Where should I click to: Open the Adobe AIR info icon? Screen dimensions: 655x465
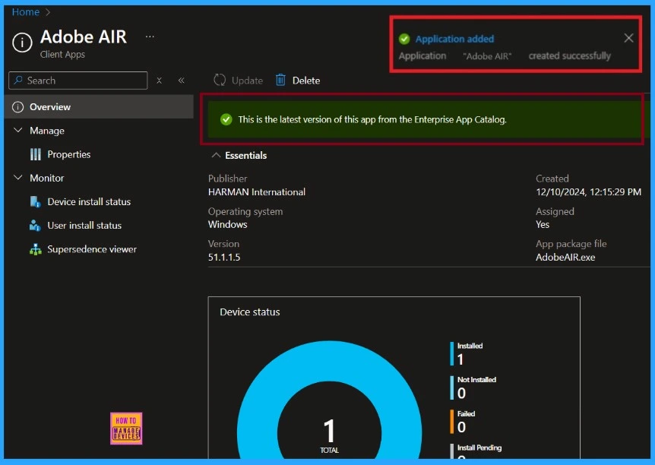point(22,43)
